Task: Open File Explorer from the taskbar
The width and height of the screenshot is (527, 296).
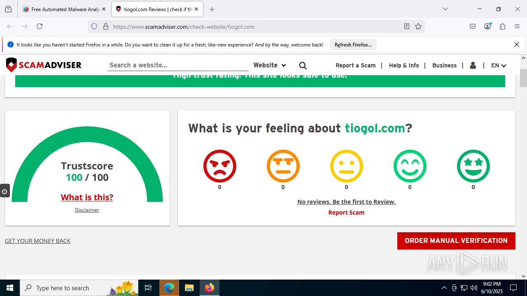Action: 189,288
